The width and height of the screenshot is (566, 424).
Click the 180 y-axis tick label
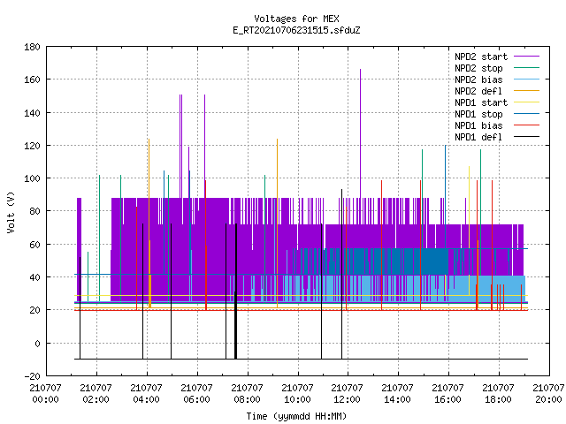32,47
